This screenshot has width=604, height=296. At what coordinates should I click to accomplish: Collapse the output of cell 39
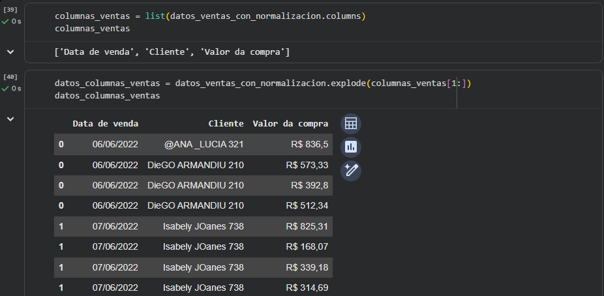pyautogui.click(x=10, y=52)
